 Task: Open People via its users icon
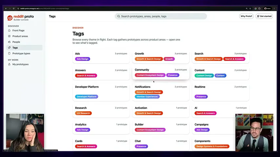click(9, 42)
